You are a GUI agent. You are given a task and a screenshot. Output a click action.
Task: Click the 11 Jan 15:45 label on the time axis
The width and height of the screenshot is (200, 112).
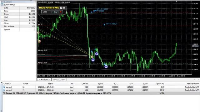point(91,76)
